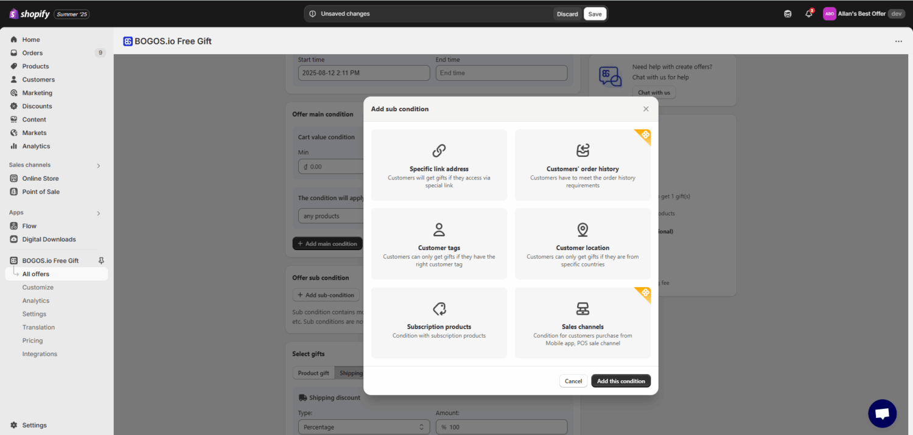Open BOGOS Analytics submenu item
913x435 pixels.
tap(36, 301)
